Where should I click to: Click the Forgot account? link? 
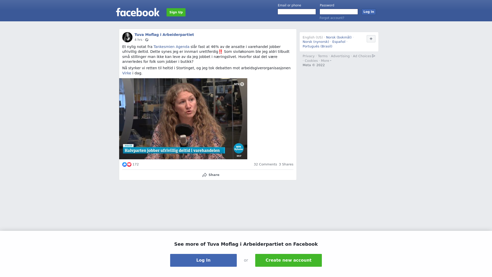tap(332, 18)
